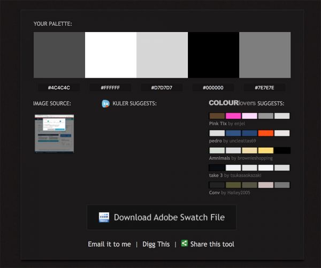
Task: Click the green Share this tool icon
Action: pyautogui.click(x=185, y=243)
